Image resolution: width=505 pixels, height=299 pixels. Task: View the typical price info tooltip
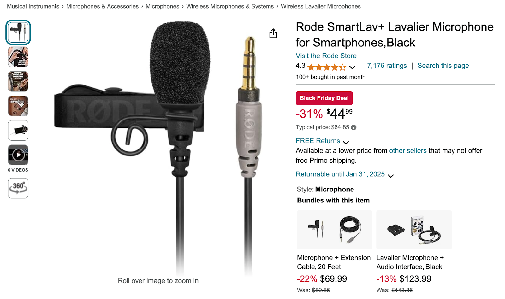tap(353, 127)
